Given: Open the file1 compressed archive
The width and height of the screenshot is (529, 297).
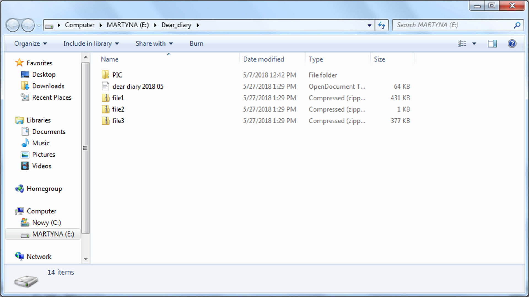Looking at the screenshot, I should pos(118,98).
